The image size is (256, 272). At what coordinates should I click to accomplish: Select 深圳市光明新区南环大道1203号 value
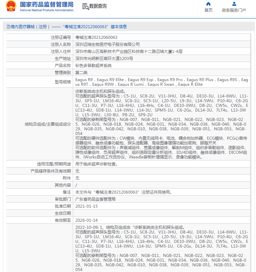coord(104,59)
